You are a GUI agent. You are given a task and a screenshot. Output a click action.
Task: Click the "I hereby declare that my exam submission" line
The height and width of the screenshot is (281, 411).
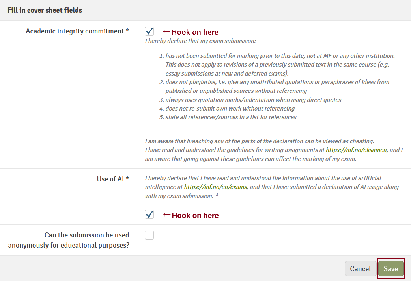pyautogui.click(x=200, y=41)
